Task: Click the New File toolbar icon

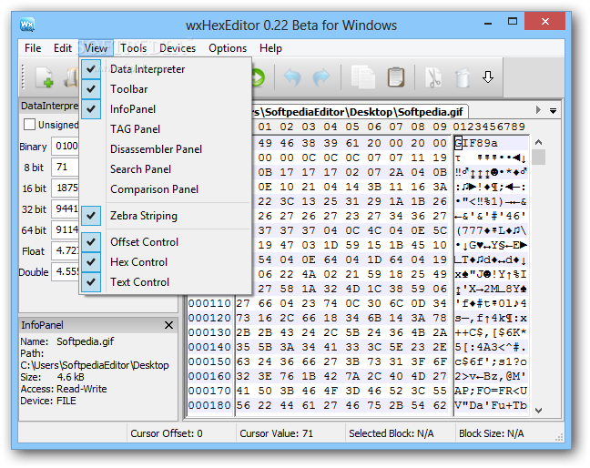Action: (45, 77)
